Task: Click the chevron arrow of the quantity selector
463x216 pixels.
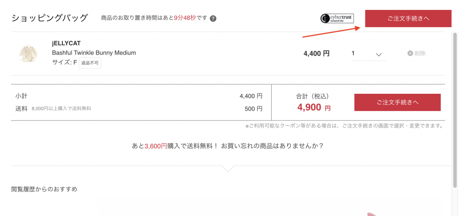Action: (x=379, y=54)
